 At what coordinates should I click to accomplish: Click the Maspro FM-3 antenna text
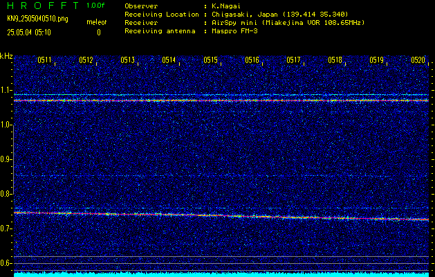pyautogui.click(x=234, y=31)
